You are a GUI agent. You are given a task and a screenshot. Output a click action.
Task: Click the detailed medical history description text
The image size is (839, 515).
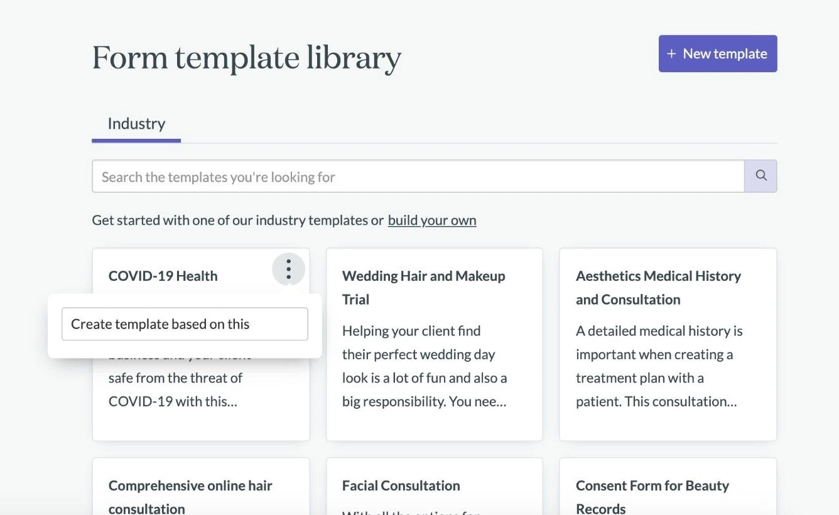click(658, 366)
